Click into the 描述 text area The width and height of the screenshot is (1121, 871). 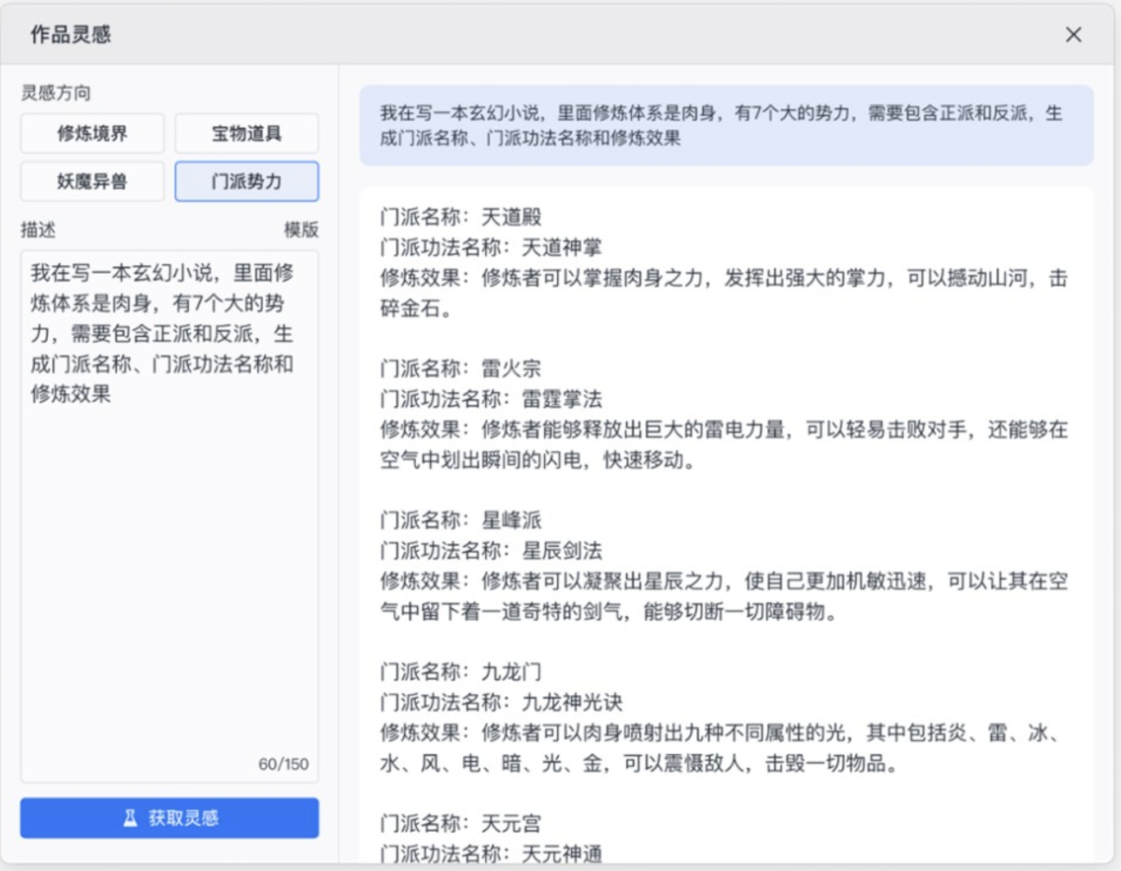[x=170, y=516]
